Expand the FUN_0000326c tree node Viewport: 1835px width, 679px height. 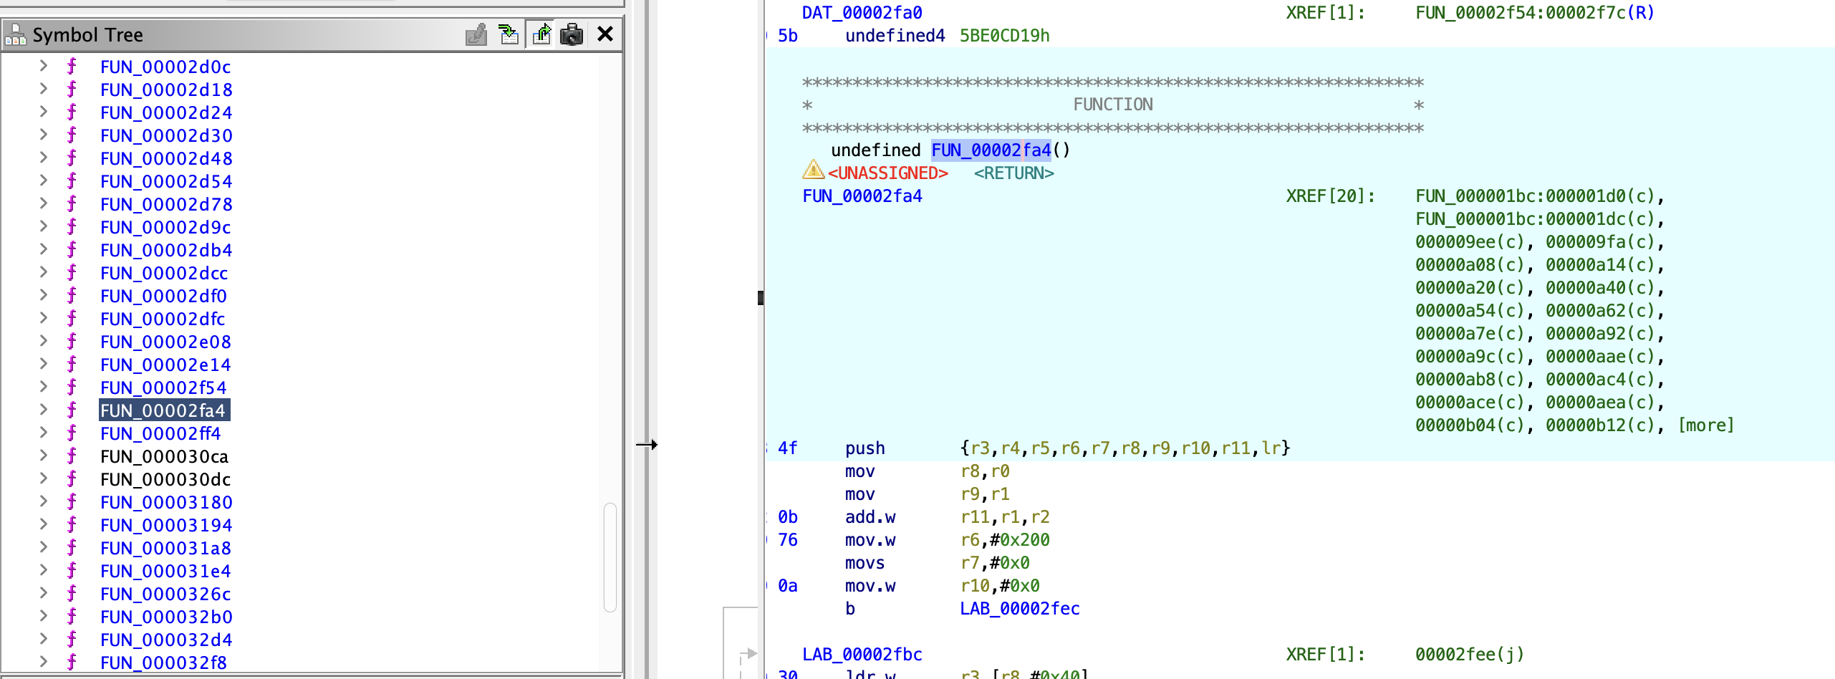click(44, 593)
